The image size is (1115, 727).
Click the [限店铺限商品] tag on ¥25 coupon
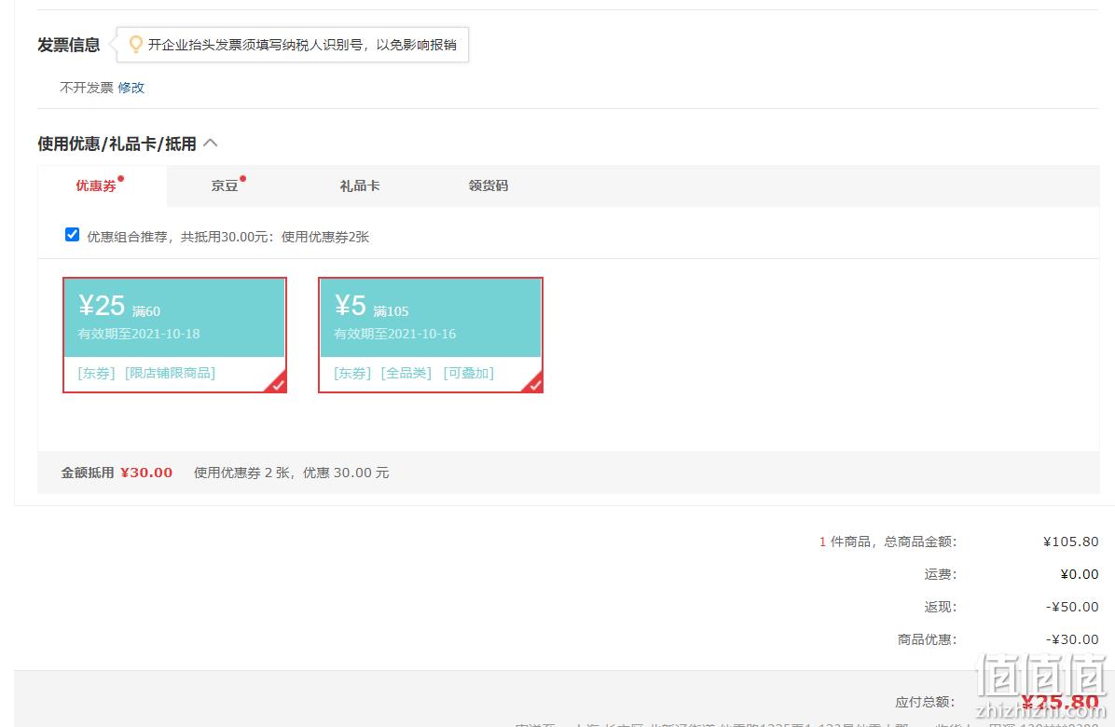pyautogui.click(x=170, y=373)
